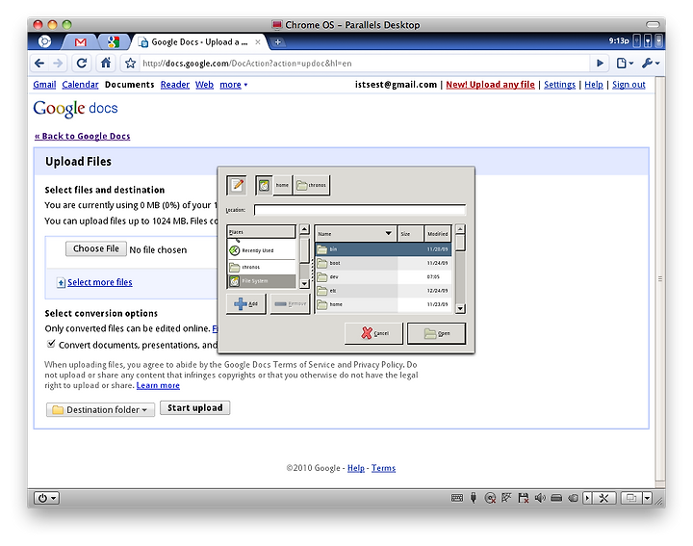Click Parallels keyboard status icon
This screenshot has width=693, height=546.
457,498
